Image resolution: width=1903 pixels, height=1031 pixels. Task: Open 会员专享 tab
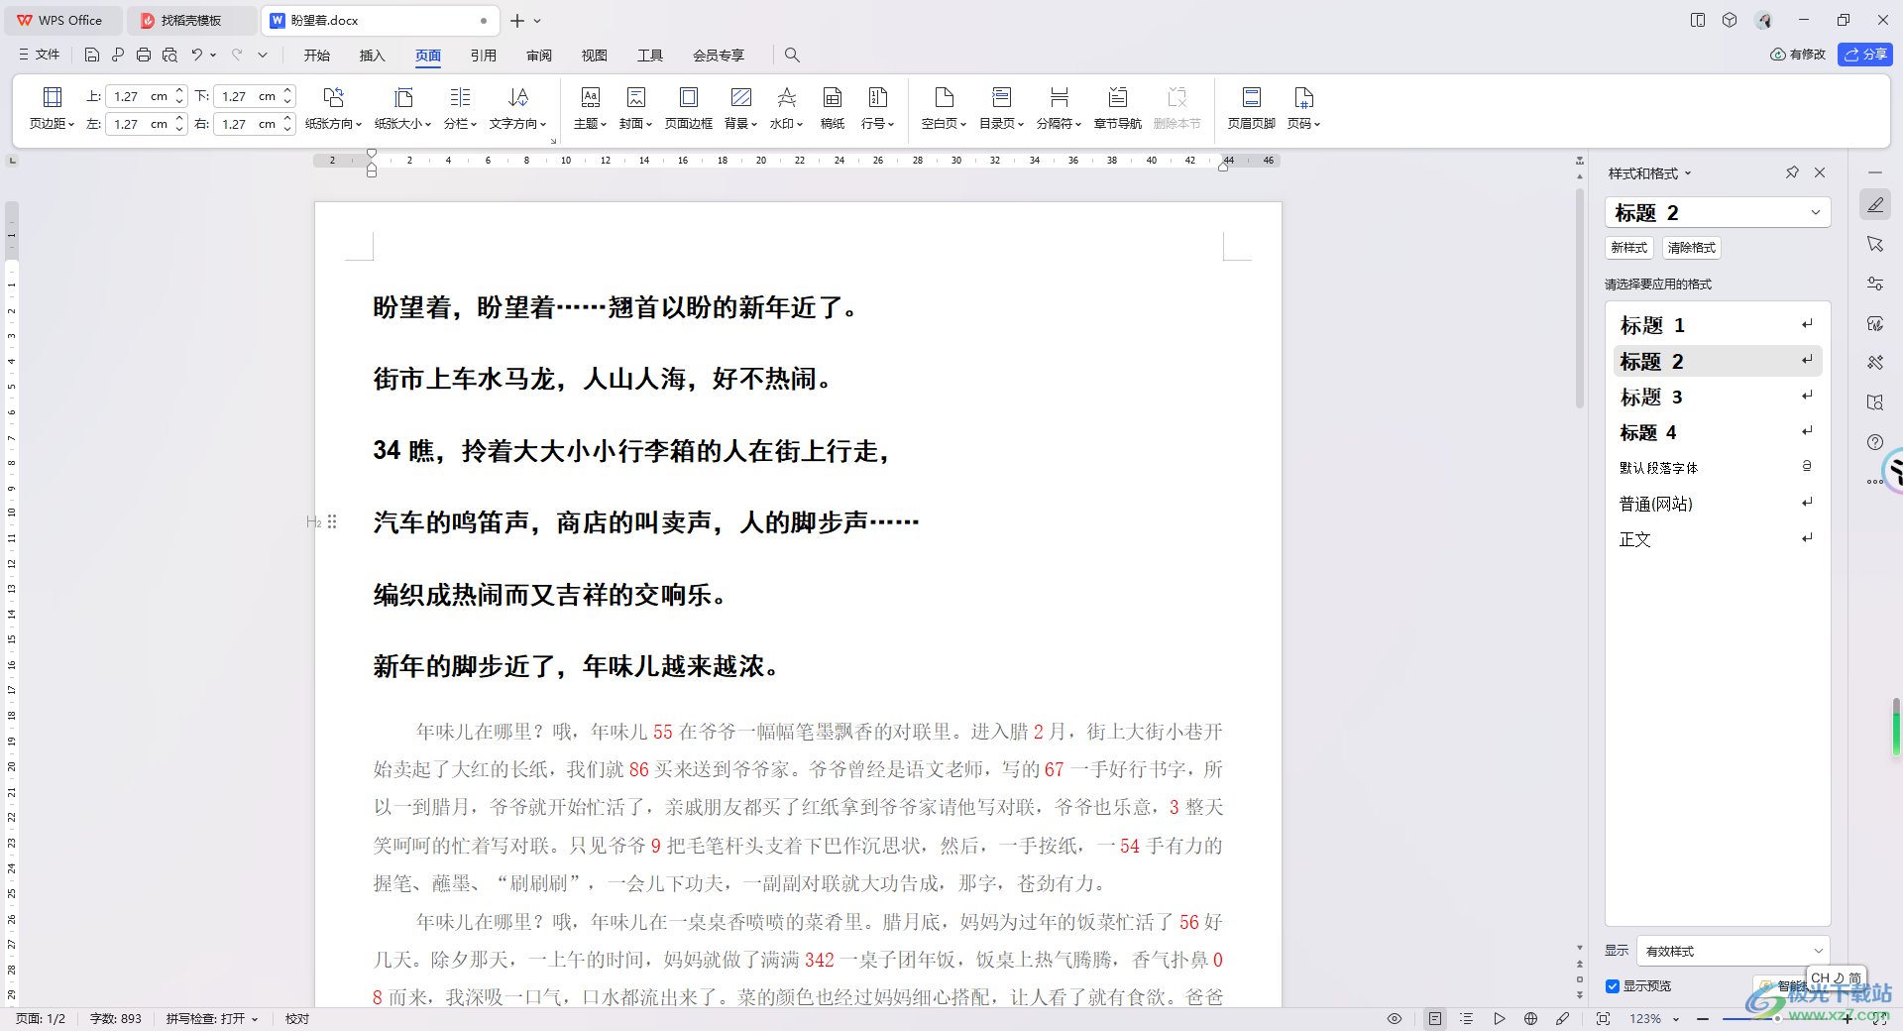(719, 56)
